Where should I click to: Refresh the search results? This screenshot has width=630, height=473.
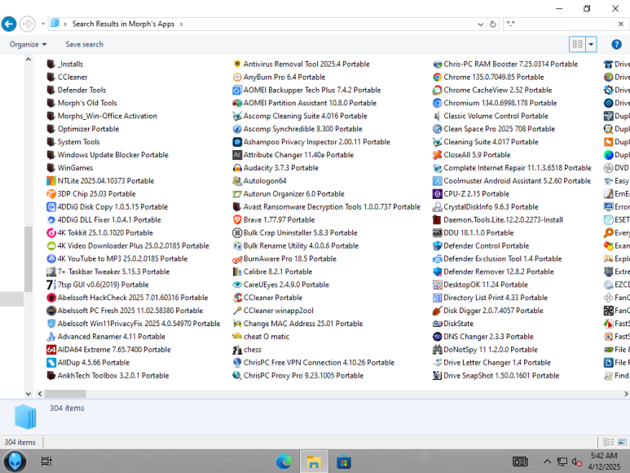pyautogui.click(x=493, y=24)
